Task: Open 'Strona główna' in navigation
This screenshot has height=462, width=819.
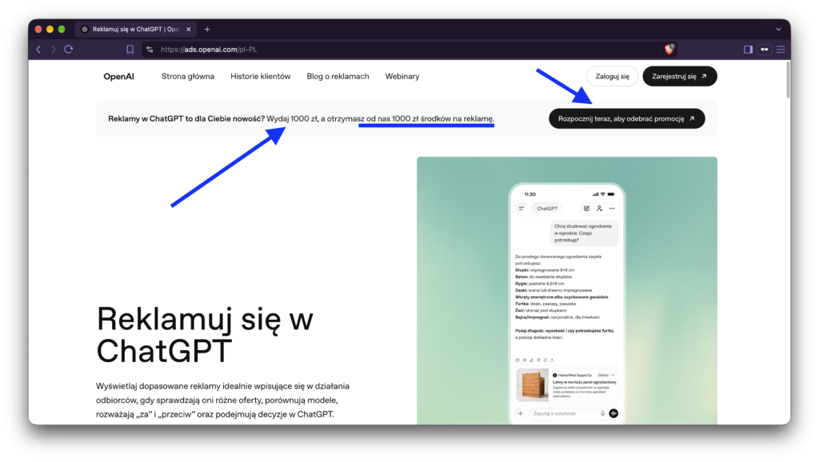Action: [x=187, y=76]
